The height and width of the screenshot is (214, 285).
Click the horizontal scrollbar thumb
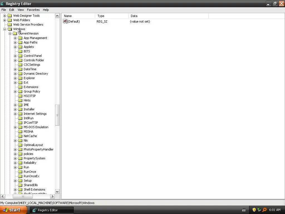[23, 196]
